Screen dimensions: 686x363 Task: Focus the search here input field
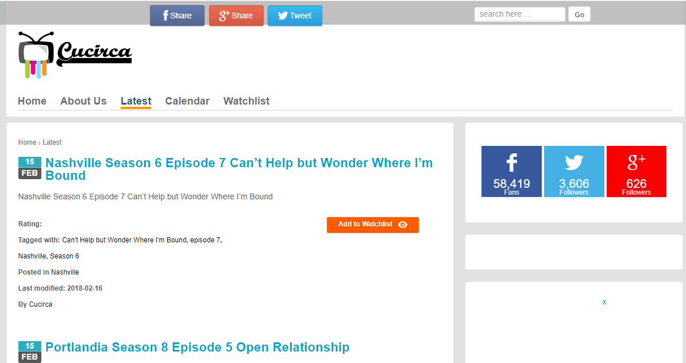pos(519,14)
